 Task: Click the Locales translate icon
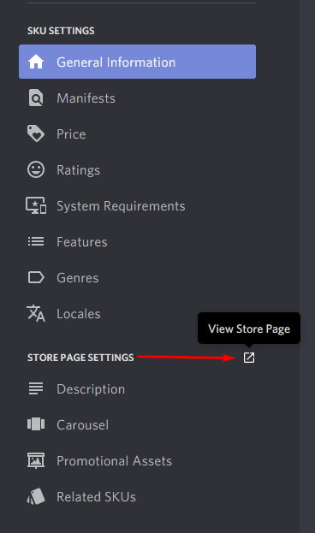36,313
